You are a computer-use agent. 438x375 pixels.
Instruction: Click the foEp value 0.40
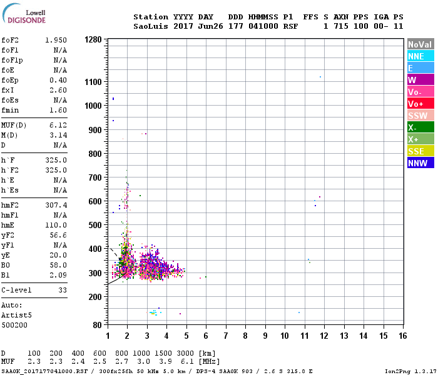tap(58, 81)
